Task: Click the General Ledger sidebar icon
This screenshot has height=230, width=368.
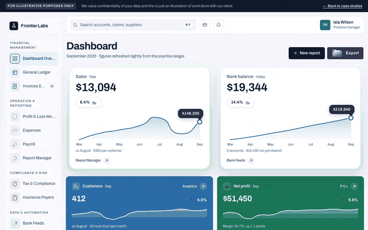Action: click(15, 72)
